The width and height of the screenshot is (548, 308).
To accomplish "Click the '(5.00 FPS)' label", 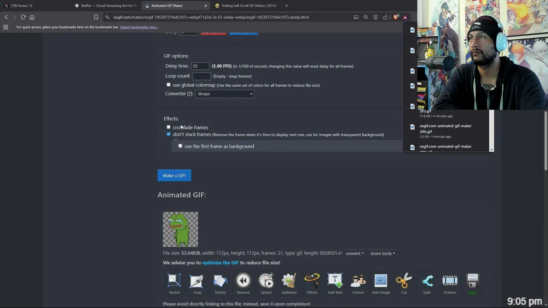I will [222, 66].
